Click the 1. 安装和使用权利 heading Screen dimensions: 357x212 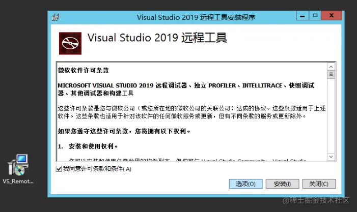88,146
